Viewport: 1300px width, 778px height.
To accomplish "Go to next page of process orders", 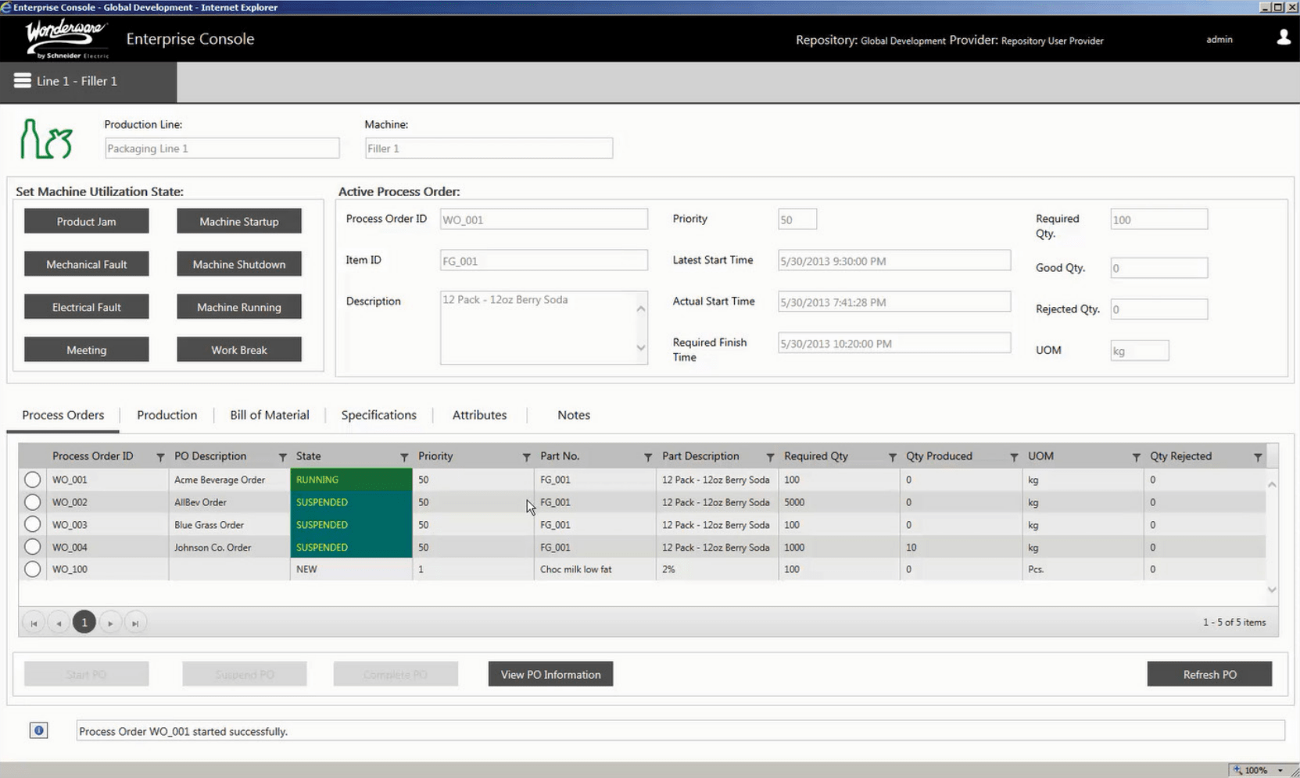I will coord(110,623).
